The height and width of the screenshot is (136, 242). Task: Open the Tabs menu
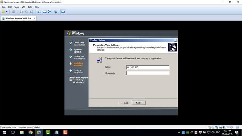coord(30,7)
